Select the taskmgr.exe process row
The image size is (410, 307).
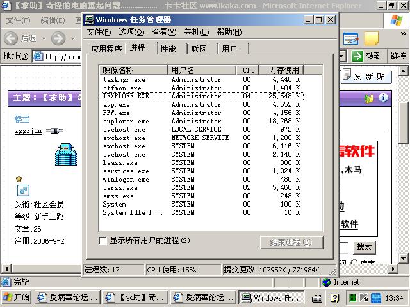pyautogui.click(x=202, y=79)
